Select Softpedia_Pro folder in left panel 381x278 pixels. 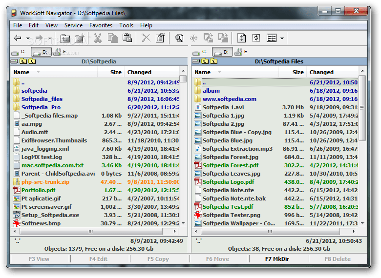41,107
